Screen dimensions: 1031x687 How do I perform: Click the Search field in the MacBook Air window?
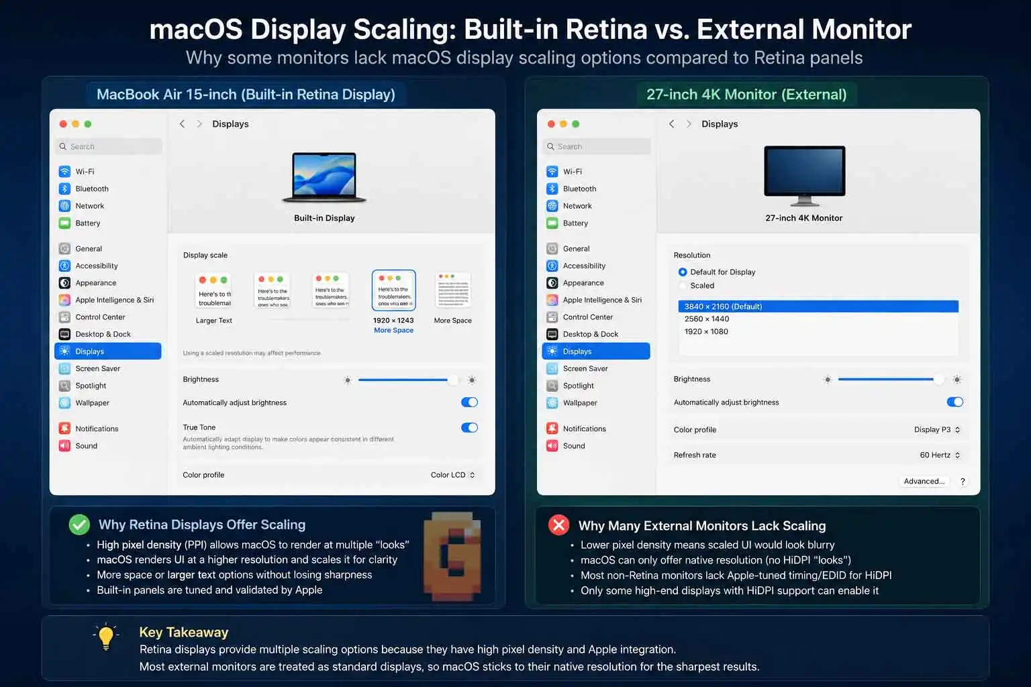(108, 147)
